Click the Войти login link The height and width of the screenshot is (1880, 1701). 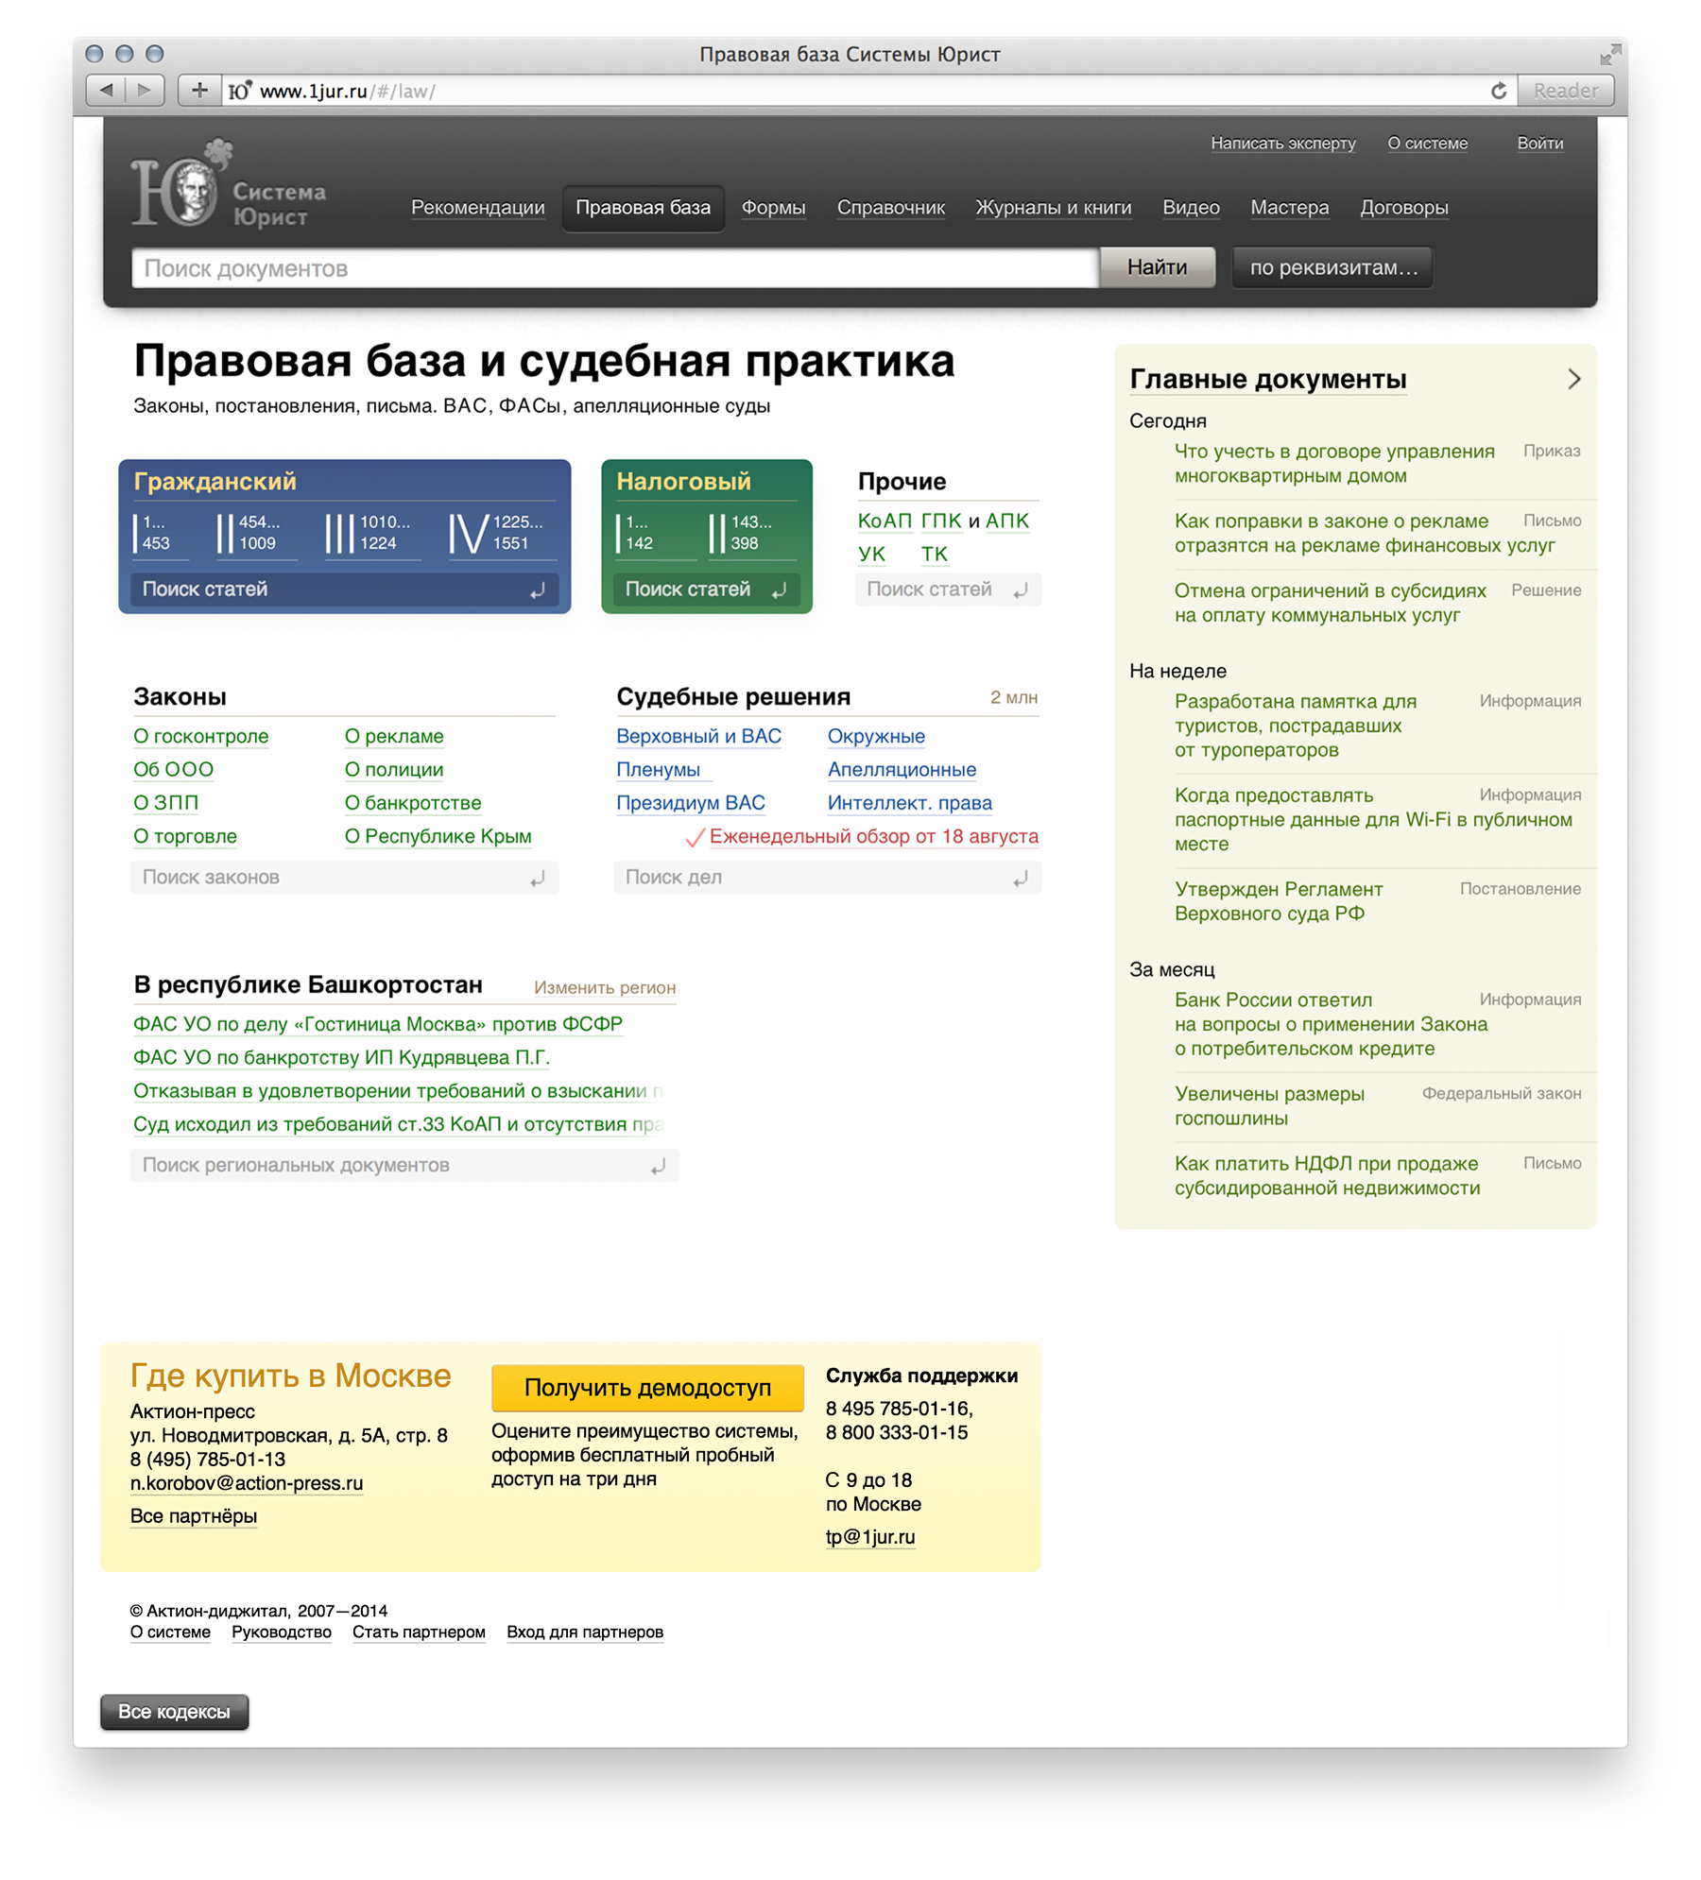click(1539, 144)
